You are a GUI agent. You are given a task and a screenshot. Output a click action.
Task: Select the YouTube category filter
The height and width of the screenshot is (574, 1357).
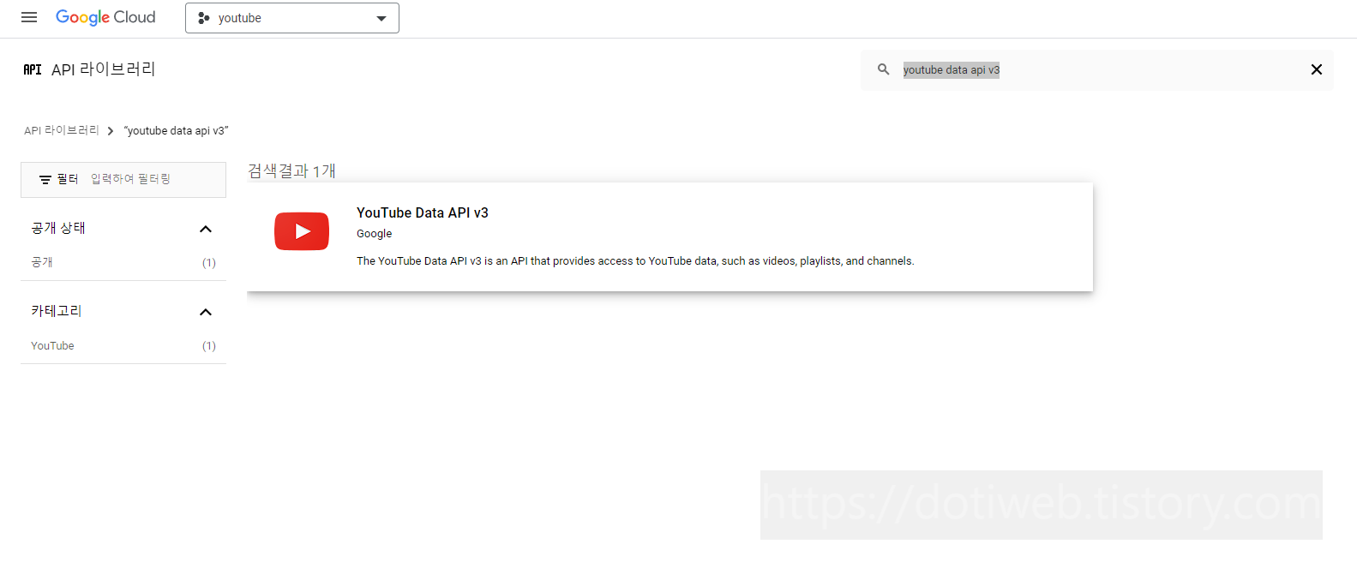tap(52, 346)
